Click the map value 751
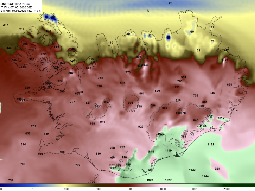 (x=11, y=180)
